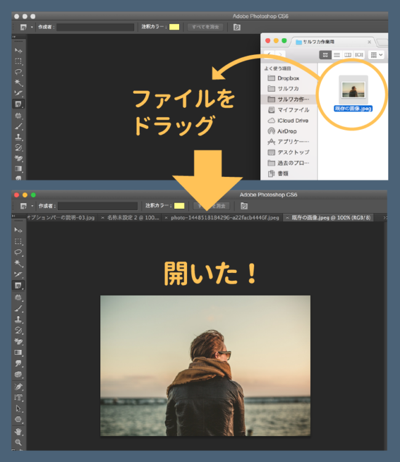Select the Smudge tool in lower Photoshop window
400x462 pixels.
(18, 363)
